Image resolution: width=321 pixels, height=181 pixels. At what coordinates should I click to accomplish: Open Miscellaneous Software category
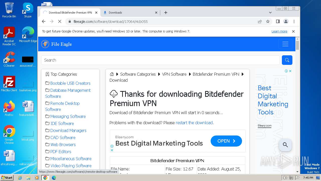tap(71, 159)
